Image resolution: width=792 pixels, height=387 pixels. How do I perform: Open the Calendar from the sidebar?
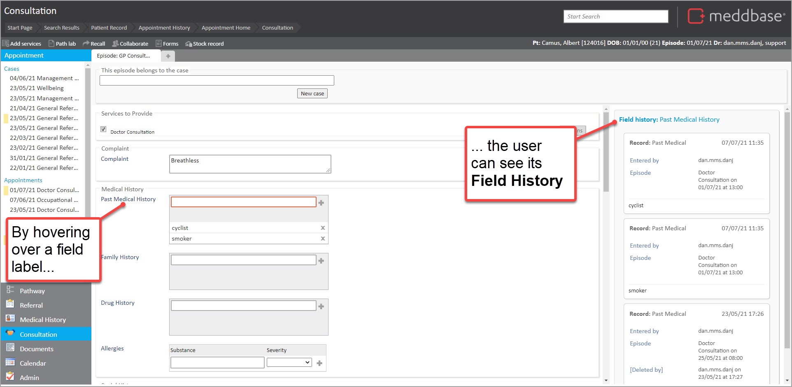33,363
